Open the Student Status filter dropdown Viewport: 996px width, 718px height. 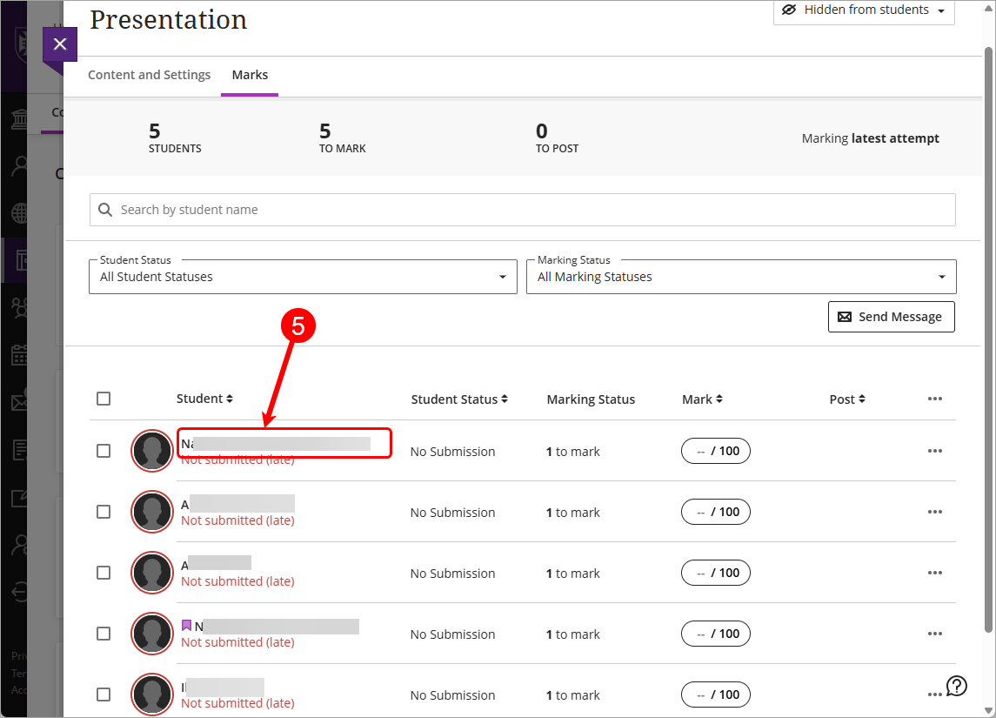click(x=303, y=277)
